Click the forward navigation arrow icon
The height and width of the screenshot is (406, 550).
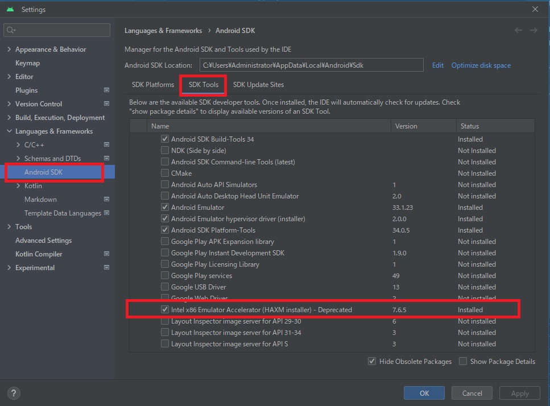(534, 30)
